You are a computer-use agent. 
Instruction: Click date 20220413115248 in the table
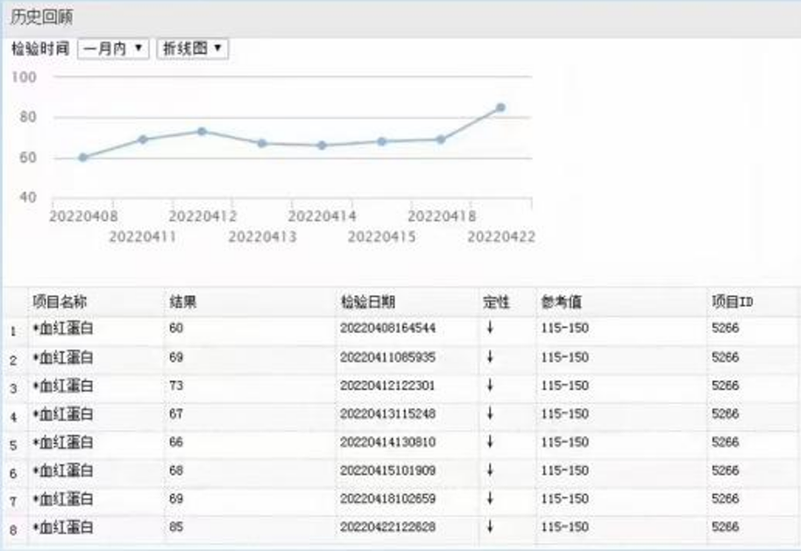[387, 413]
